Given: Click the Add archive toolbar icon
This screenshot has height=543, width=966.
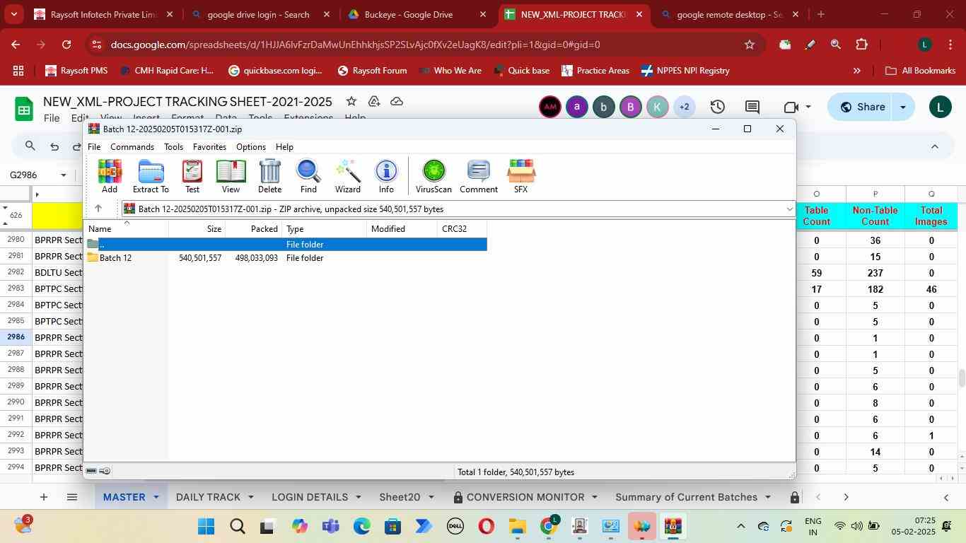Looking at the screenshot, I should pos(110,175).
